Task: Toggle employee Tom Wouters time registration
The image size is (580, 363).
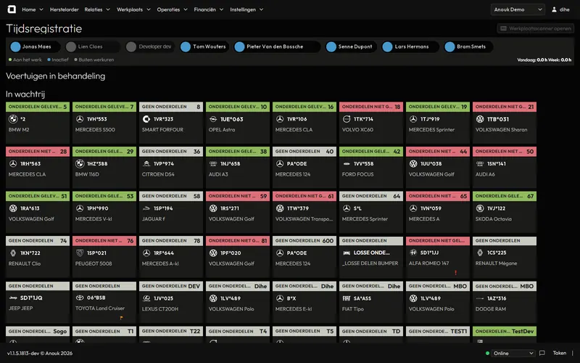Action: pyautogui.click(x=204, y=46)
